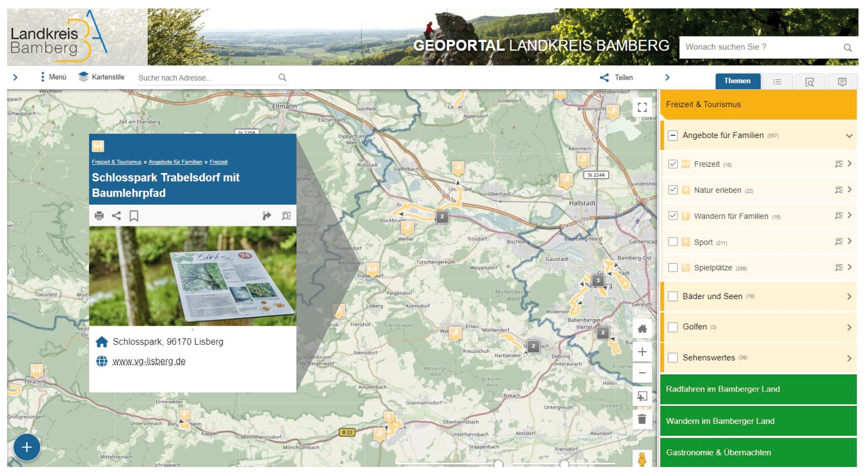Zoom in with the plus map button
The width and height of the screenshot is (866, 476).
pyautogui.click(x=642, y=352)
